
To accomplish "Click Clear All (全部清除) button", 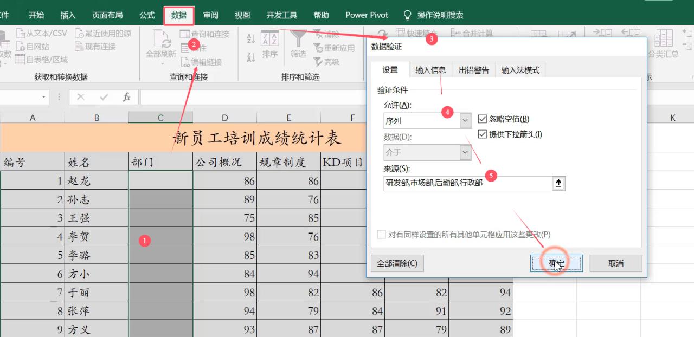I will 397,263.
